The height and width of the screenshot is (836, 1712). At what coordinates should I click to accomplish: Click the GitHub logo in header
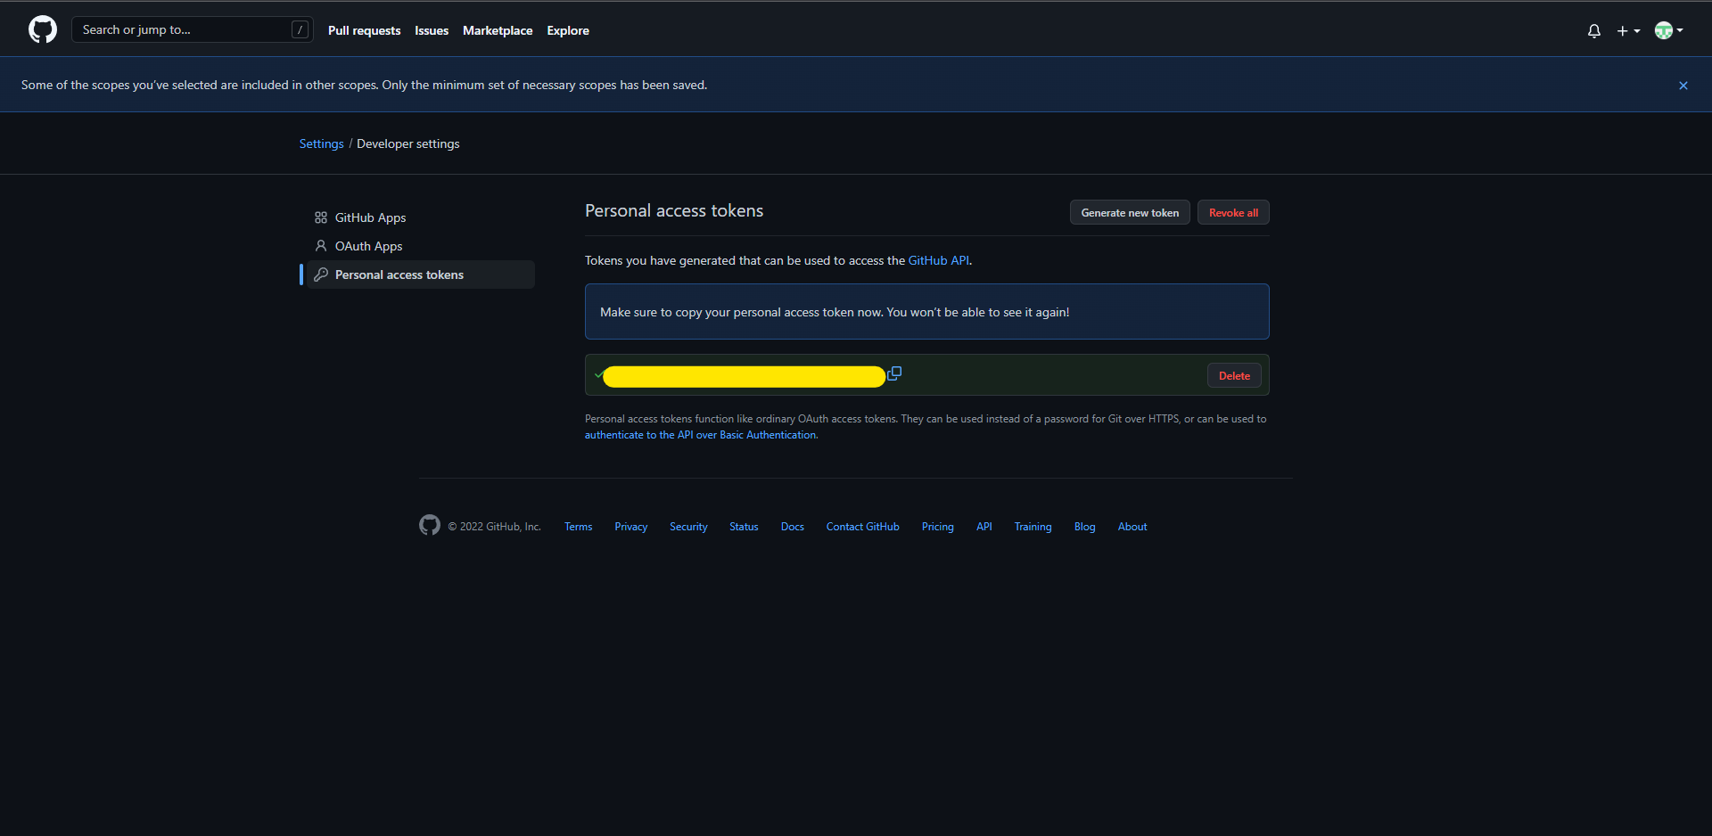pos(43,29)
